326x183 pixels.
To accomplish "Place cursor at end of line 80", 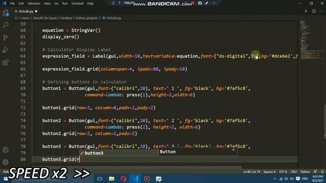I will (80, 159).
